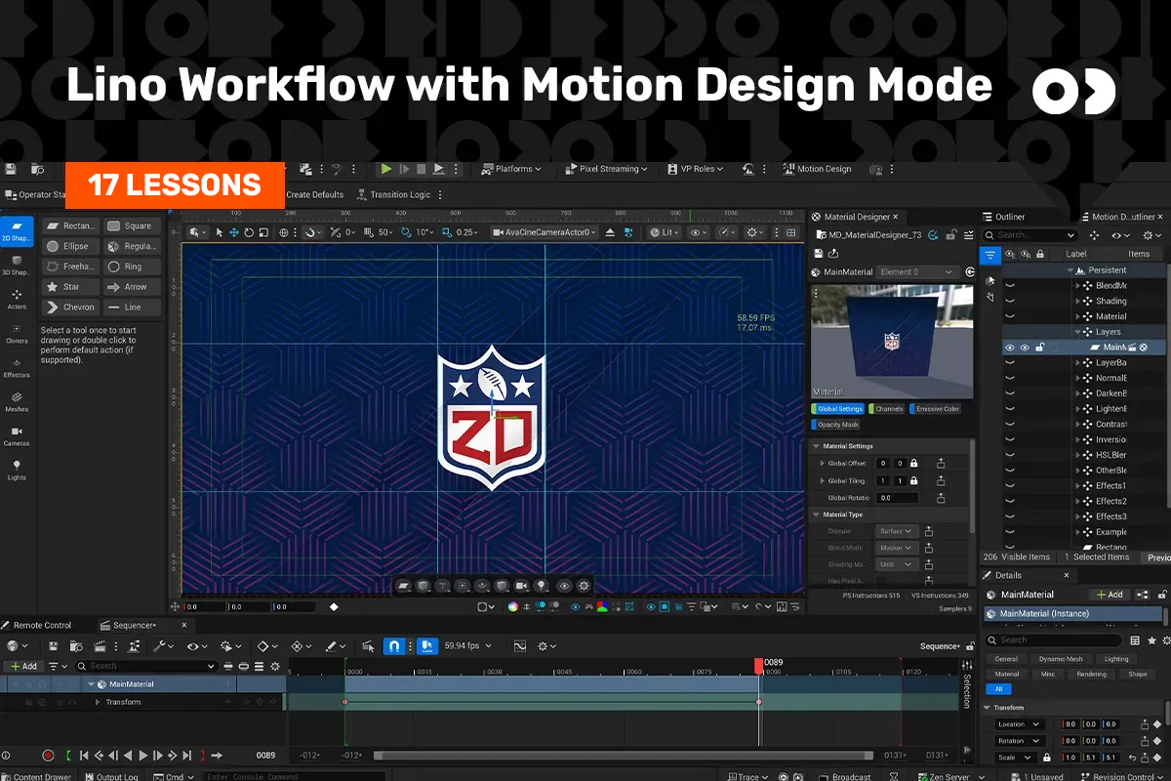Toggle visibility of BlendMode outliner row
The height and width of the screenshot is (781, 1171).
coord(1010,286)
